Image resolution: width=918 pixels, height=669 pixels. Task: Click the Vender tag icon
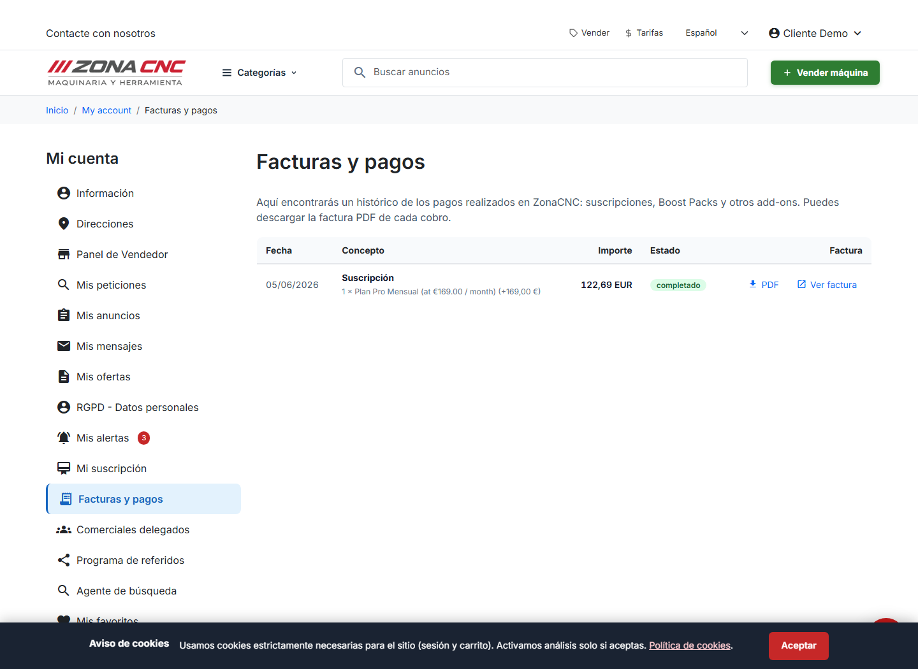574,33
